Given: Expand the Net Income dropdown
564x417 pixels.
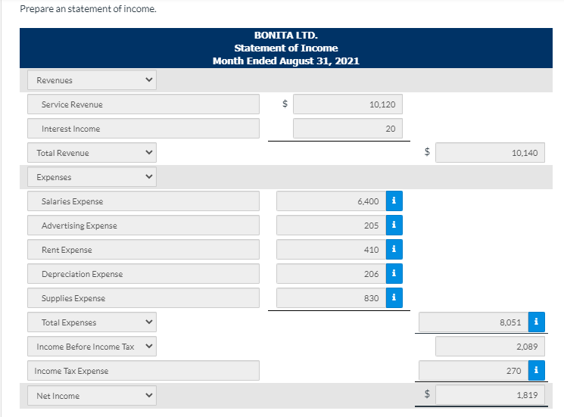Looking at the screenshot, I should pos(92,395).
